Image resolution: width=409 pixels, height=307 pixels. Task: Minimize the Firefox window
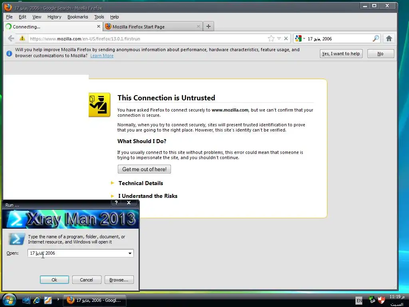tap(365, 6)
